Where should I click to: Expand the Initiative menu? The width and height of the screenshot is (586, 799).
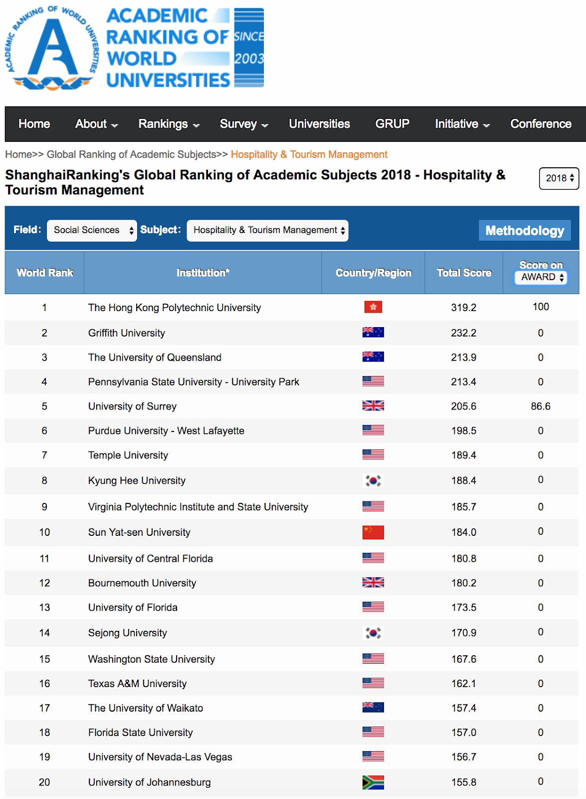point(462,124)
